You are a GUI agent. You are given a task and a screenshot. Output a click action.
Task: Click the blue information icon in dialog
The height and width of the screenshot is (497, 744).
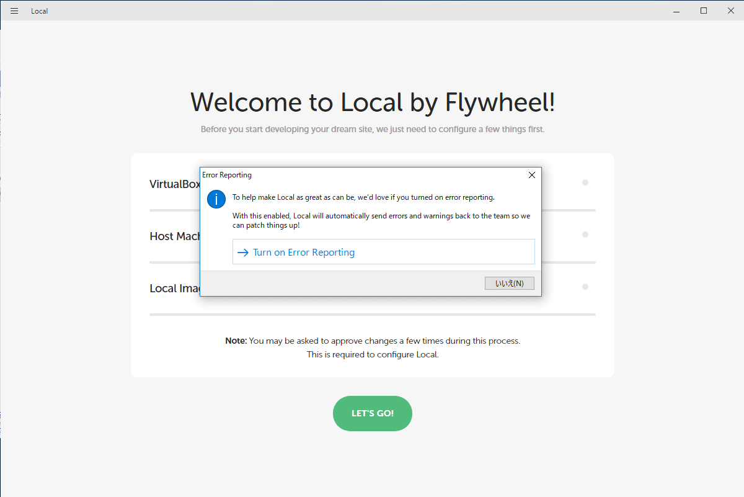216,199
